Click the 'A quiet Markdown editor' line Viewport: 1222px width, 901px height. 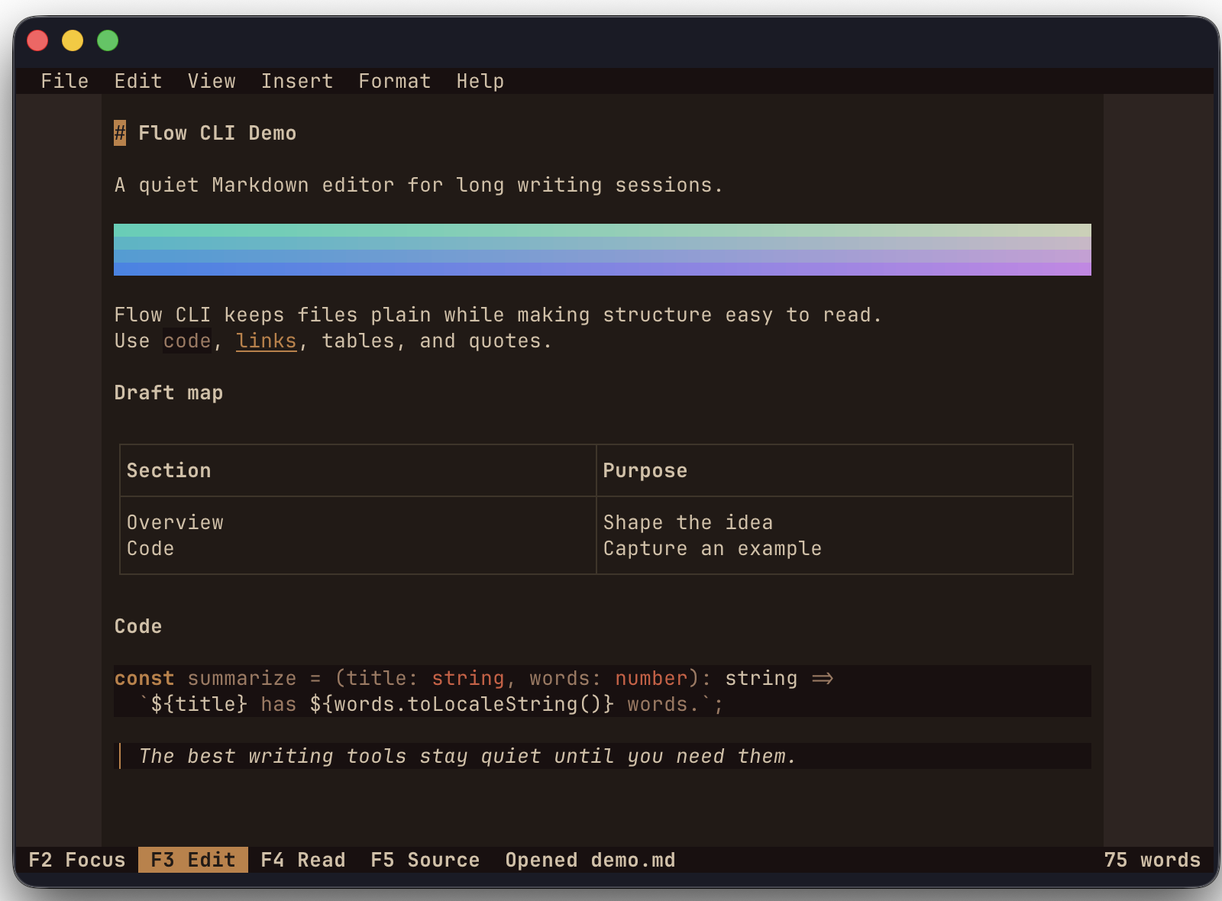point(419,185)
